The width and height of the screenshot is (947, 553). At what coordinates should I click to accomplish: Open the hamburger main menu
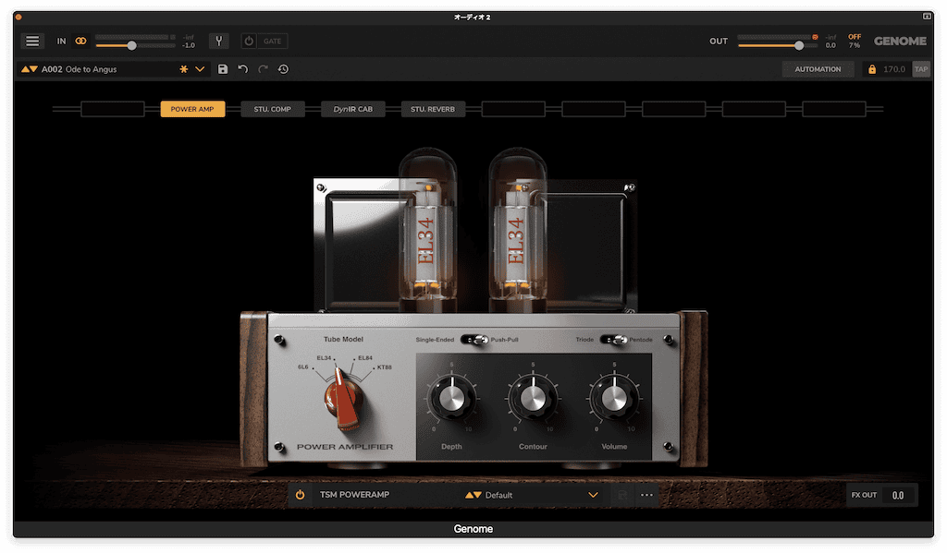tap(32, 41)
